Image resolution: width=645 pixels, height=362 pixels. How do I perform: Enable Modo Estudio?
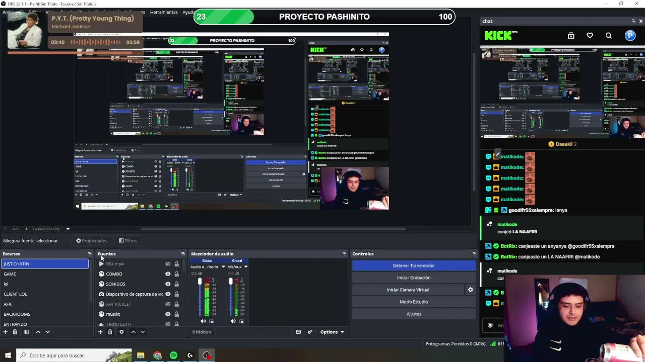pyautogui.click(x=414, y=302)
